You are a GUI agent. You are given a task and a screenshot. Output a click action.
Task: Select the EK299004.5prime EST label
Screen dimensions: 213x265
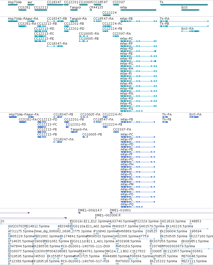pos(174,231)
